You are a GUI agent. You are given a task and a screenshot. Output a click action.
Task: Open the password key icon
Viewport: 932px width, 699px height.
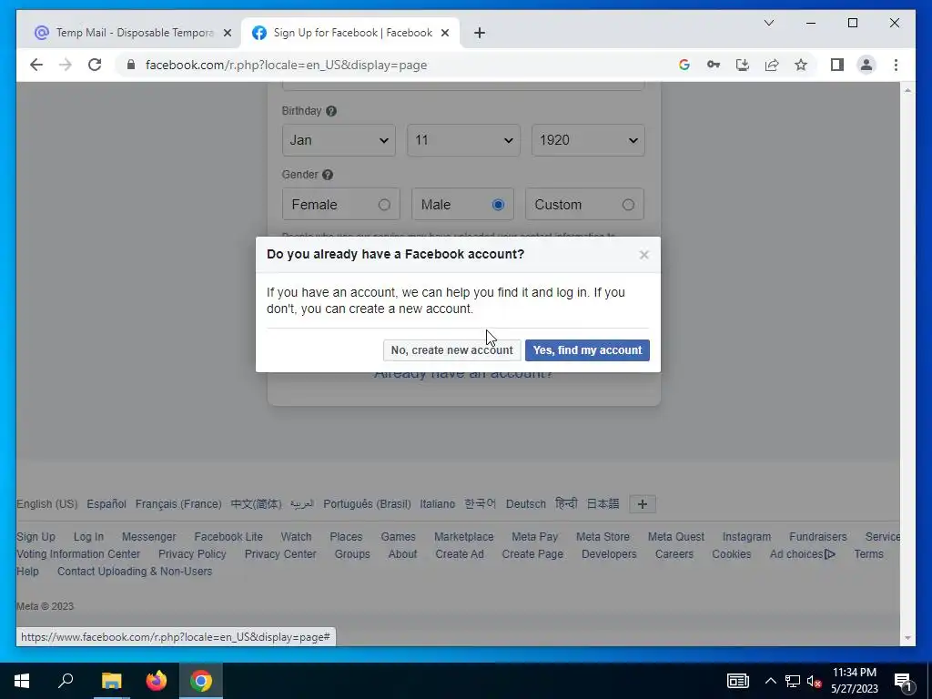click(x=714, y=65)
